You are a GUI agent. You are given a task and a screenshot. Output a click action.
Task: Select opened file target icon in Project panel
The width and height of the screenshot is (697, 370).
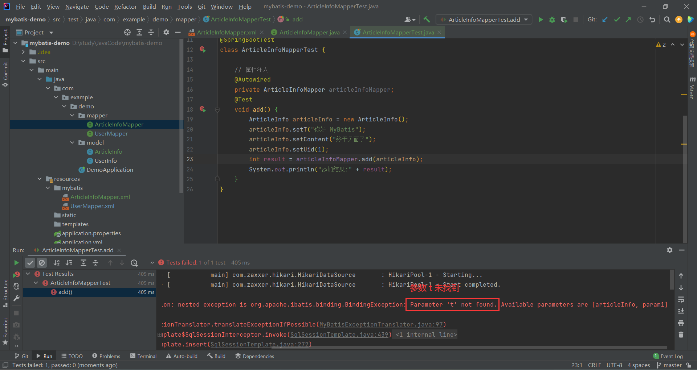127,32
